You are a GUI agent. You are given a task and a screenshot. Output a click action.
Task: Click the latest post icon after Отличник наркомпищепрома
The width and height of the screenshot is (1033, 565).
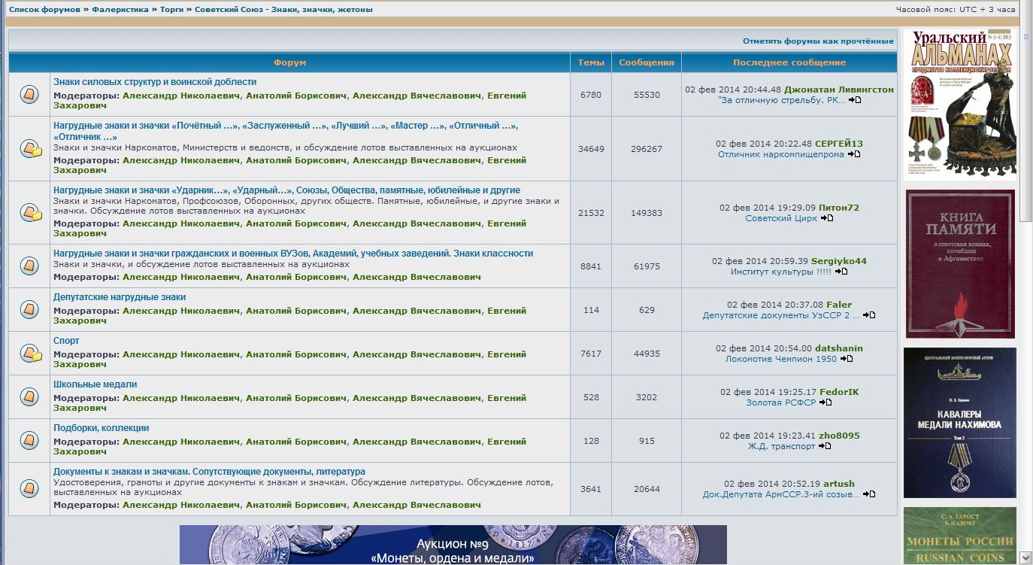tap(854, 154)
